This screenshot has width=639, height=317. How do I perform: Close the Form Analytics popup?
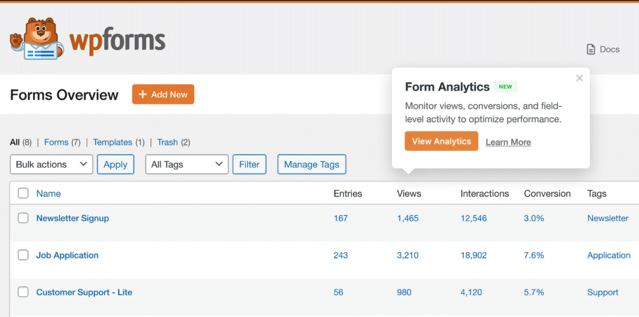pyautogui.click(x=579, y=78)
